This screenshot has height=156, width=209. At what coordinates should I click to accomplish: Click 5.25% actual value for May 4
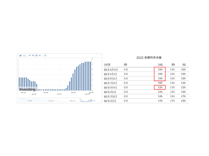[x=160, y=92]
